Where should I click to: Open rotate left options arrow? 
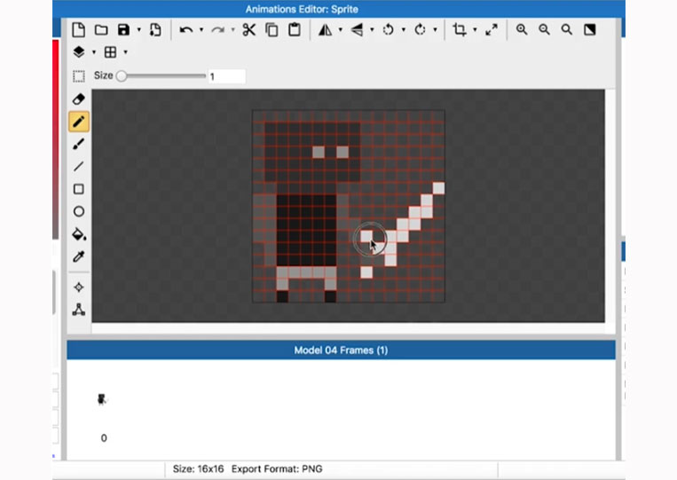pos(404,30)
